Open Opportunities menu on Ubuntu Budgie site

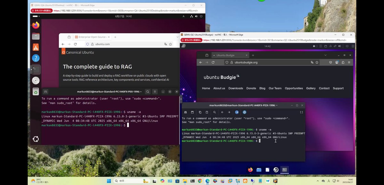click(x=294, y=88)
